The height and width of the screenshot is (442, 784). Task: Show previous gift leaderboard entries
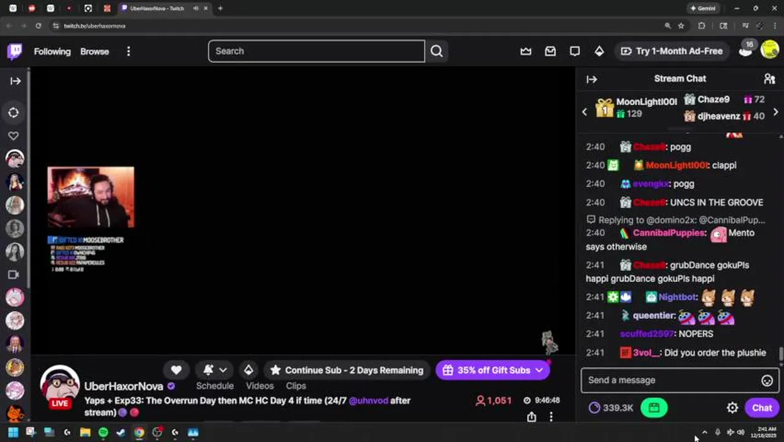(584, 112)
